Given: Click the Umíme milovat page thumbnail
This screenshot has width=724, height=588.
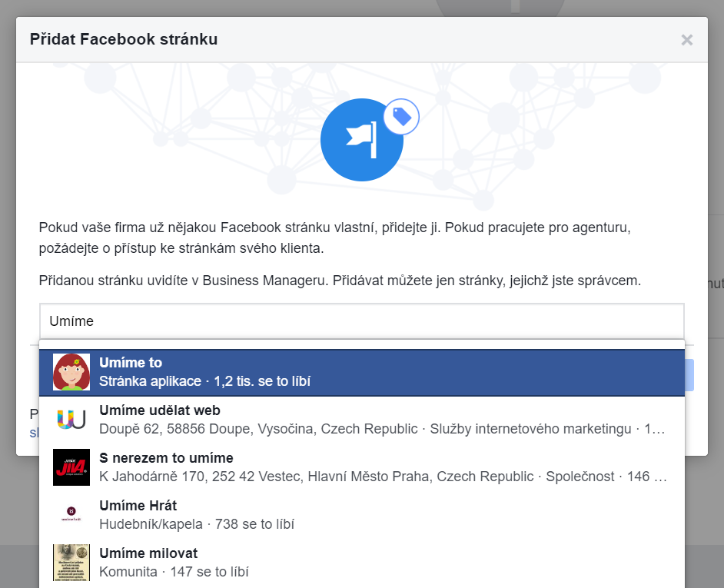Looking at the screenshot, I should click(x=71, y=563).
